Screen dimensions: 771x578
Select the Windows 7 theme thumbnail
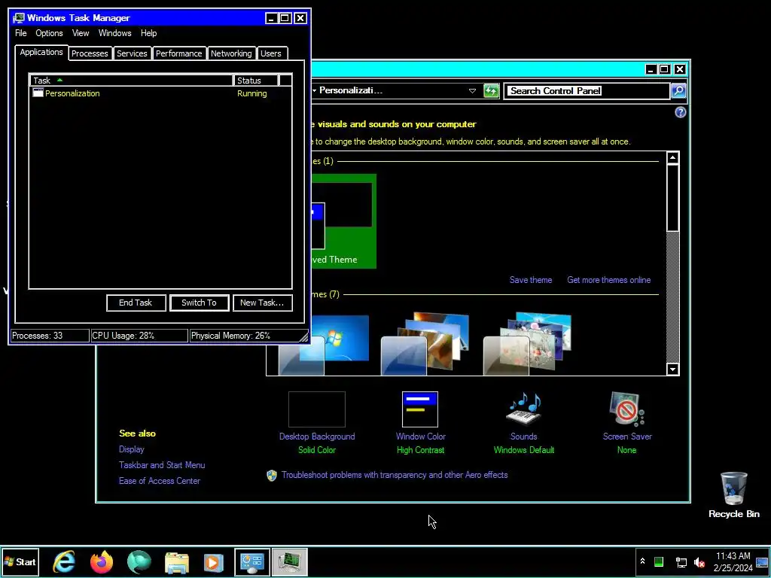click(x=324, y=345)
